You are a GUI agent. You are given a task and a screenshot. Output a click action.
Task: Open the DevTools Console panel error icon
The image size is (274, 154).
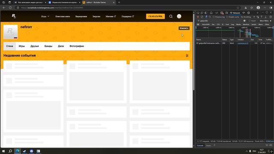(222, 13)
